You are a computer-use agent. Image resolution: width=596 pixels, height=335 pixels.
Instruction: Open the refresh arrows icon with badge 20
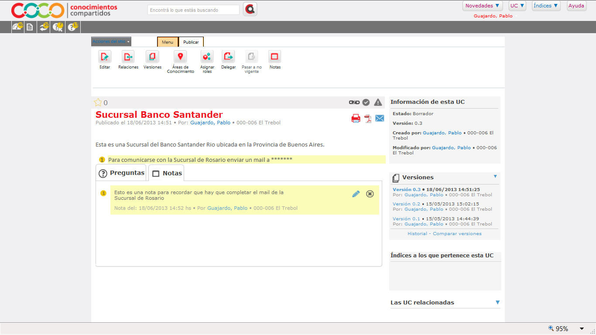click(x=44, y=27)
